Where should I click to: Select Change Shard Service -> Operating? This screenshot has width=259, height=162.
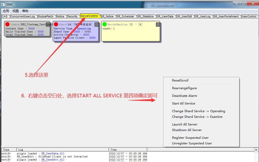click(x=198, y=111)
